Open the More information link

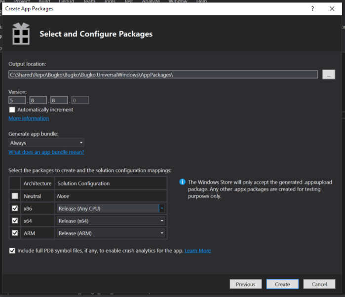point(29,118)
